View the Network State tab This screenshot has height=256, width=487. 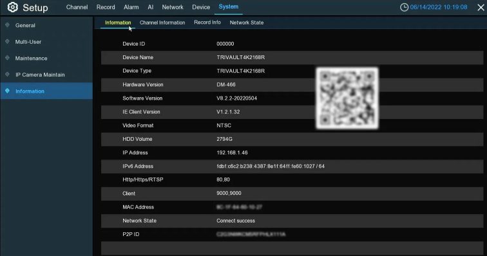[x=247, y=23]
